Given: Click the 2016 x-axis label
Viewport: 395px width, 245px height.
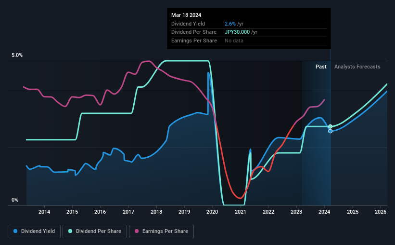Looking at the screenshot, I should click(100, 212).
